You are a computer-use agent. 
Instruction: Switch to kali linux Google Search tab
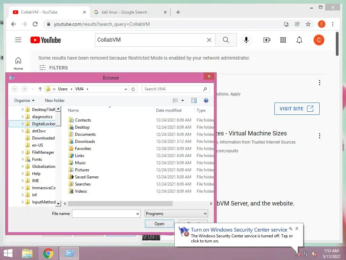(x=124, y=12)
